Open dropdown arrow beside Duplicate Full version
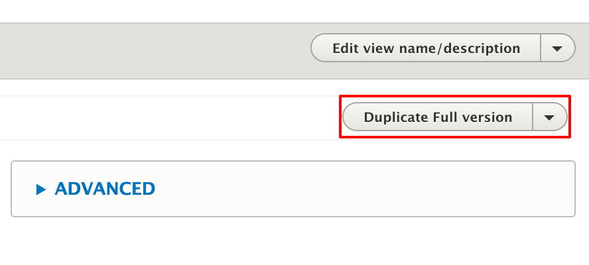 coord(549,117)
